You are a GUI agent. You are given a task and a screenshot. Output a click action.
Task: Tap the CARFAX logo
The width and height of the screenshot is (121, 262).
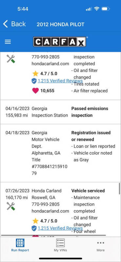tap(60, 42)
